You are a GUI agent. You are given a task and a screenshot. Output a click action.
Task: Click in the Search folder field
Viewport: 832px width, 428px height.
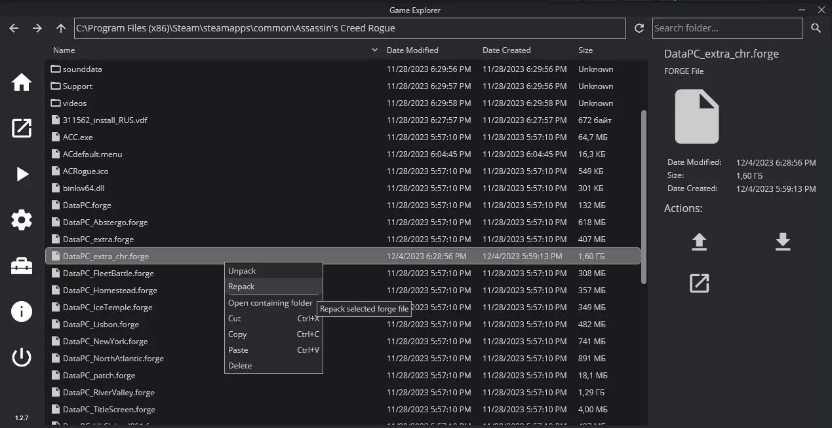pyautogui.click(x=727, y=28)
